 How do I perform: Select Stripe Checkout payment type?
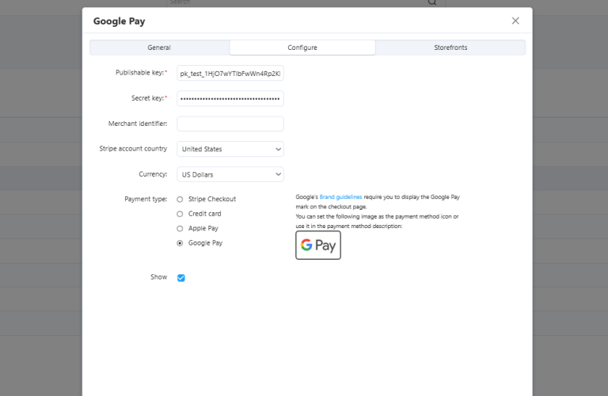[x=180, y=200]
